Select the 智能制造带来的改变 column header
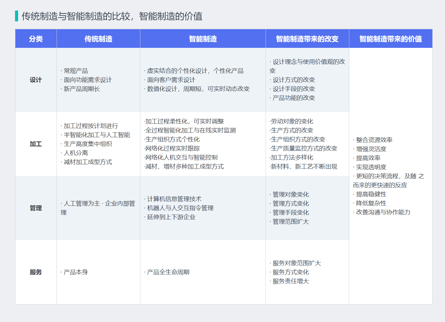The height and width of the screenshot is (322, 445). (307, 39)
